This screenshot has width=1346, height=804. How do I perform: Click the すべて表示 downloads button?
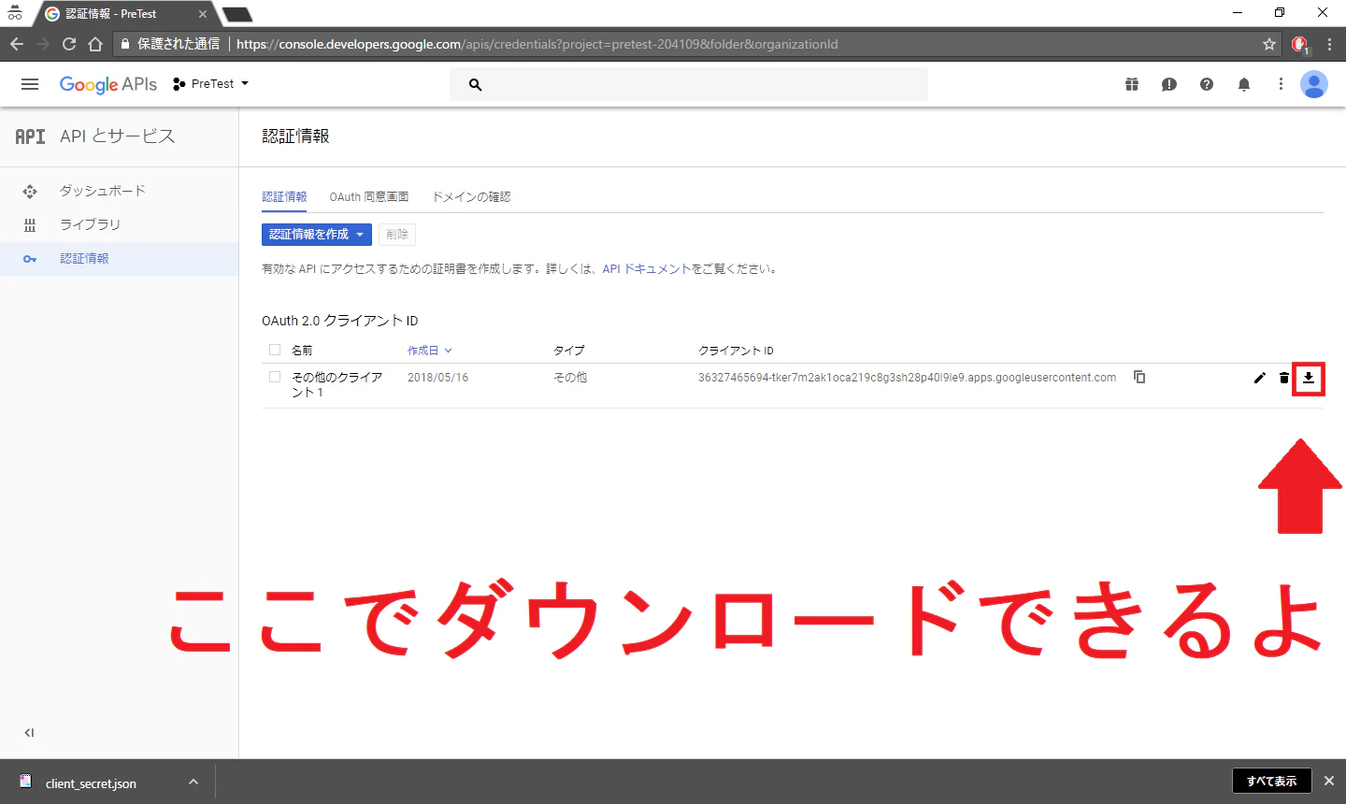pyautogui.click(x=1272, y=781)
